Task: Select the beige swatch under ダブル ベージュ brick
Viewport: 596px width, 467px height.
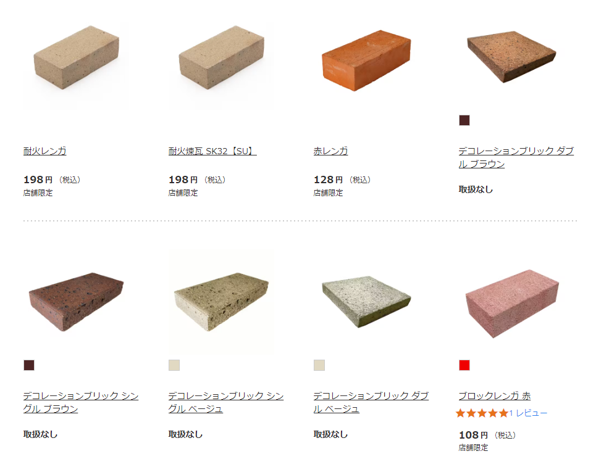Action: click(319, 365)
